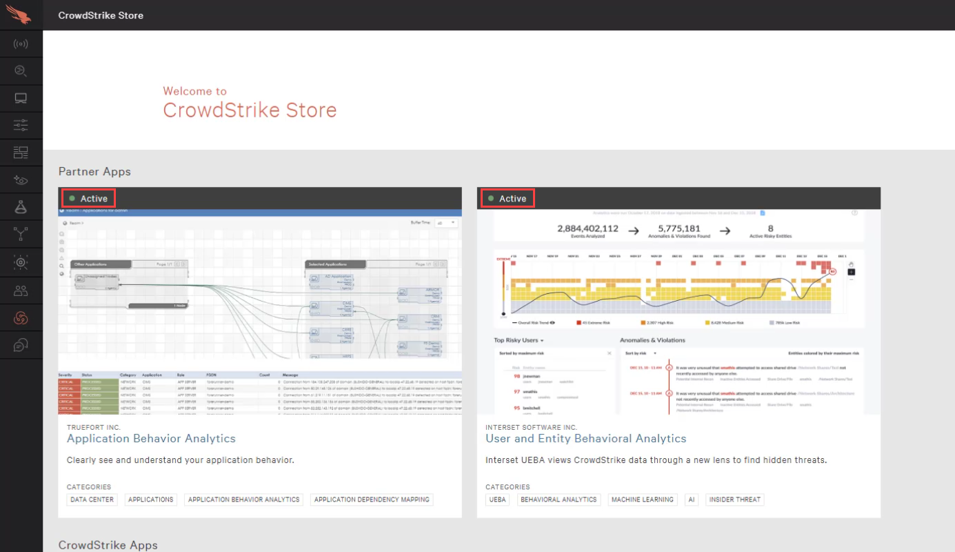Open the Users people sidebar icon
Viewport: 955px width, 552px height.
(x=21, y=290)
